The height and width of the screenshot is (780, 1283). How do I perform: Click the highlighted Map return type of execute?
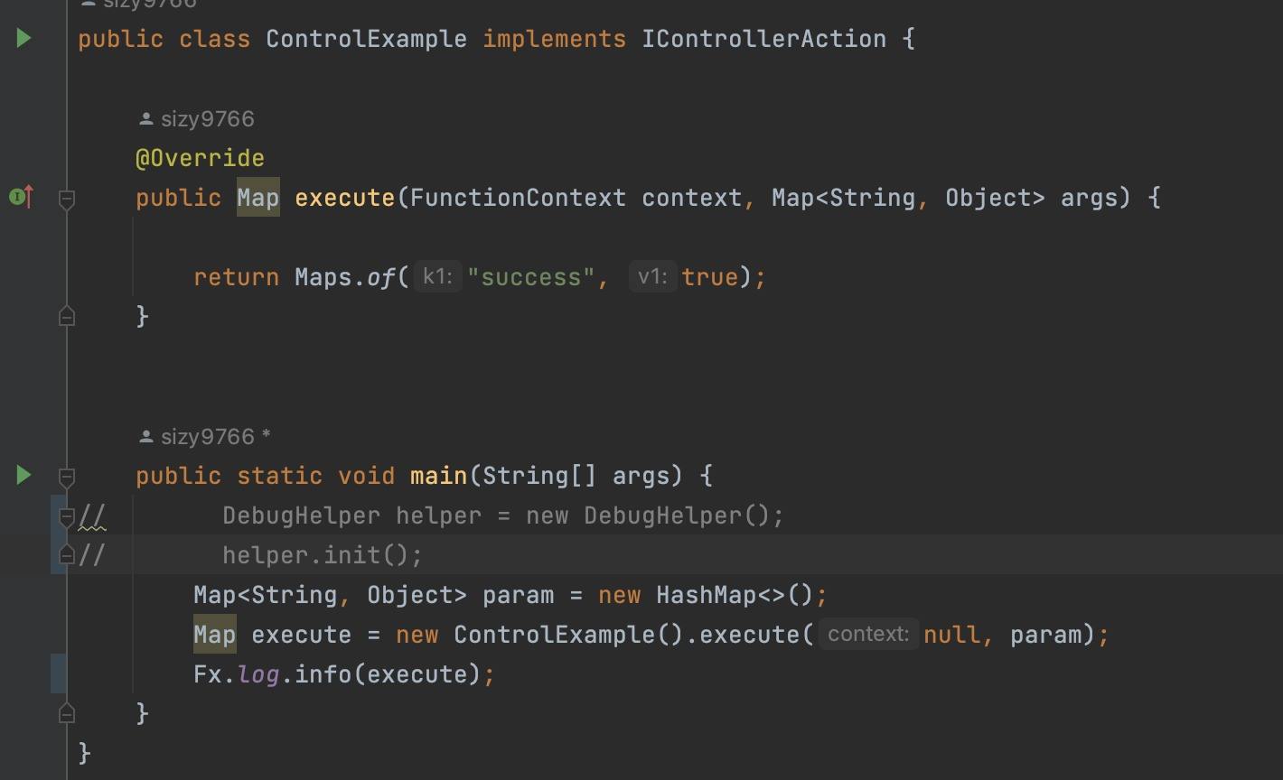point(258,198)
